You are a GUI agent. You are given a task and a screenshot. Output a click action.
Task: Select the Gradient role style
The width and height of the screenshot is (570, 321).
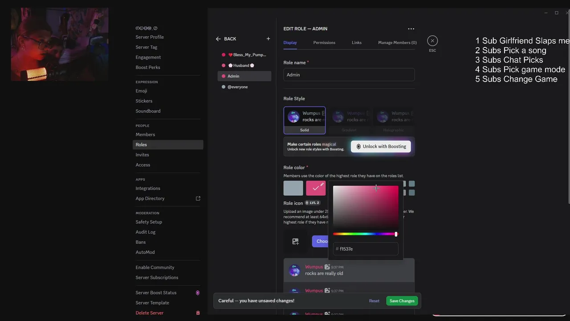pyautogui.click(x=349, y=120)
